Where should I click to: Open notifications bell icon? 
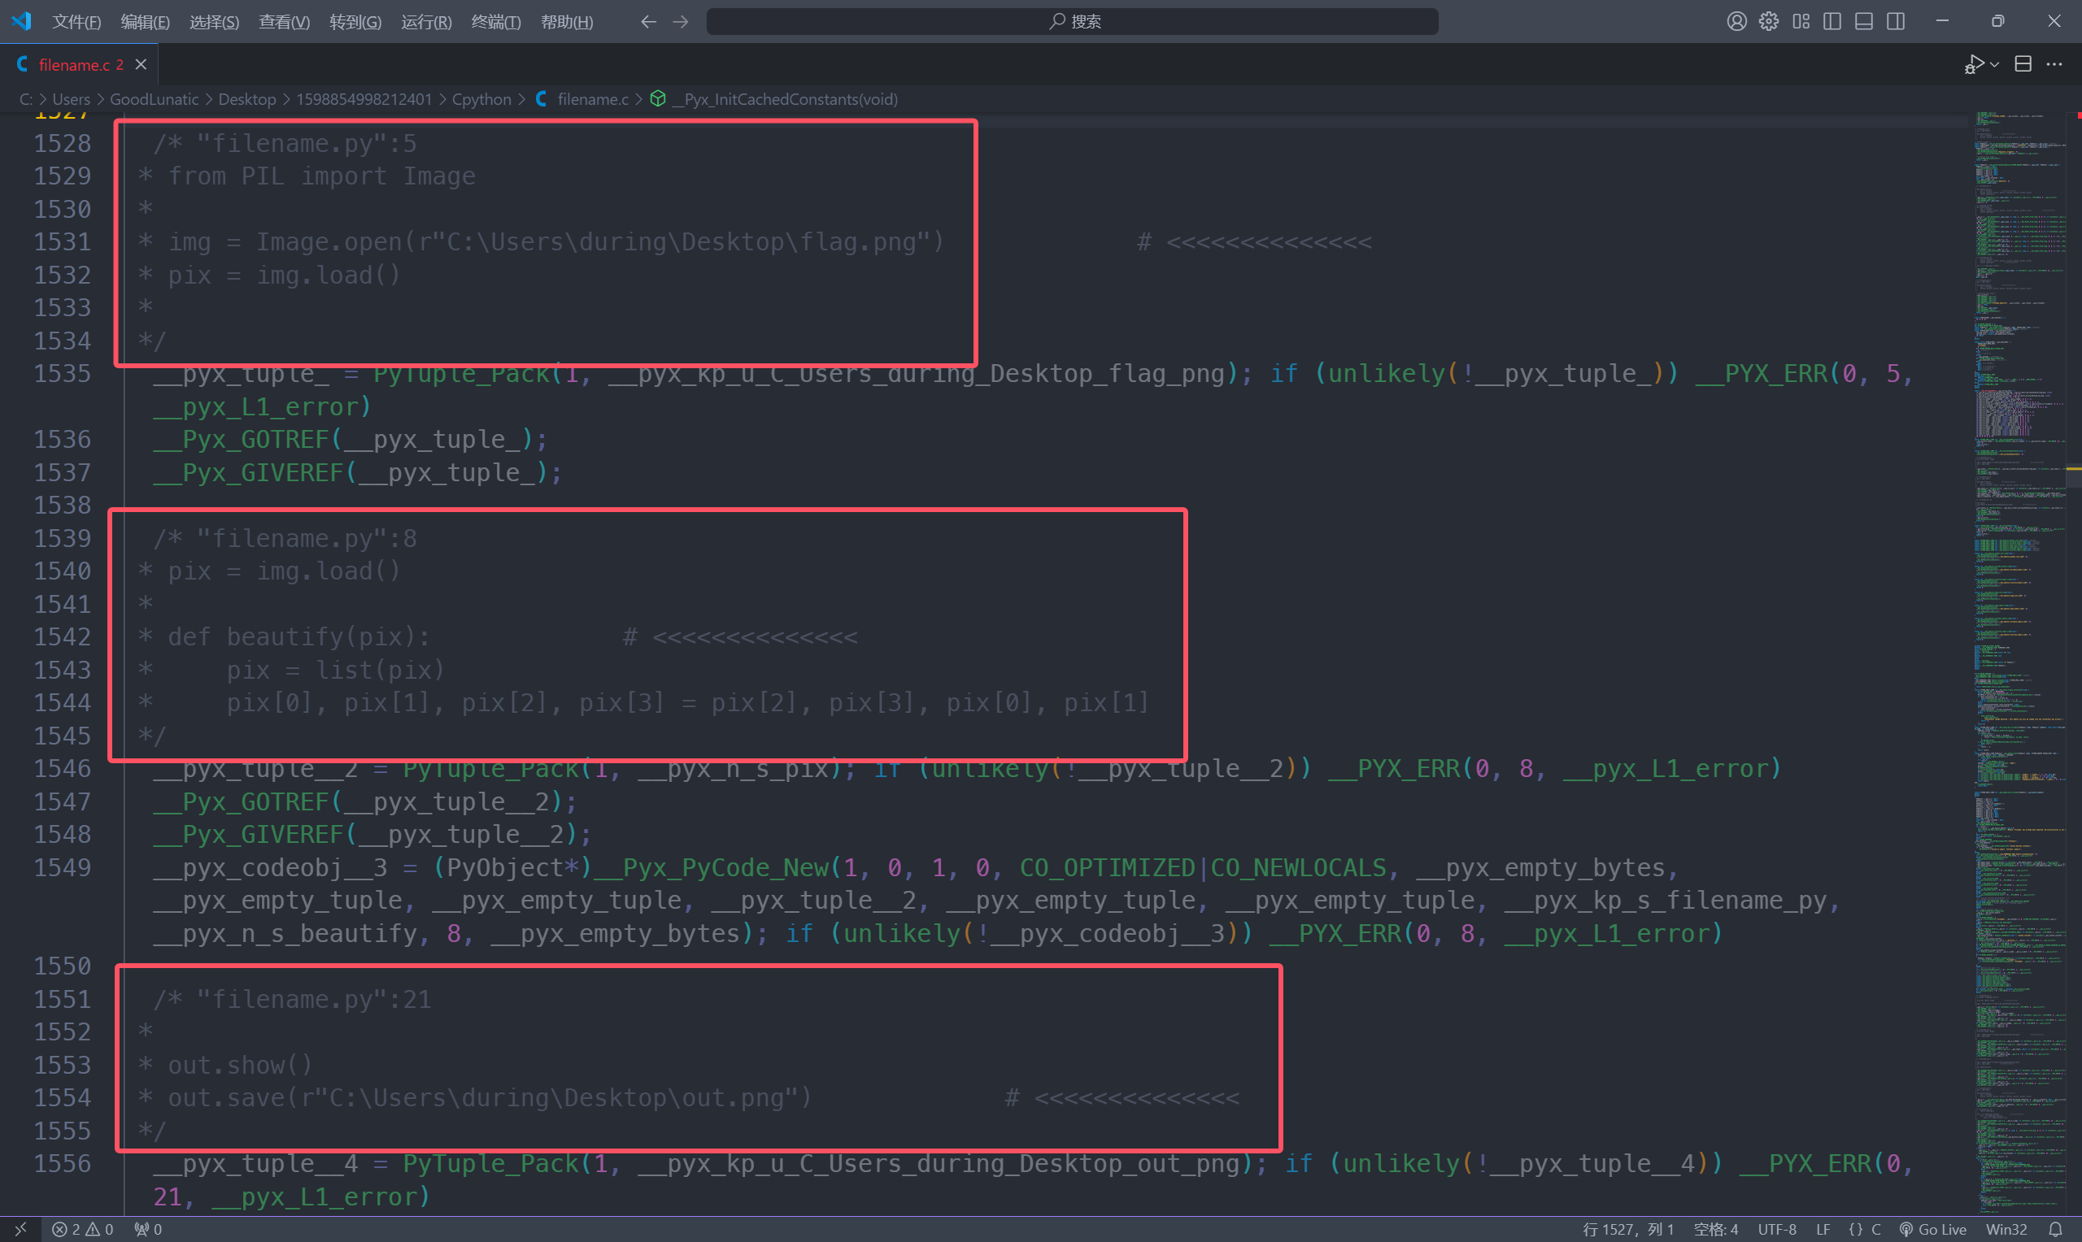[2054, 1230]
